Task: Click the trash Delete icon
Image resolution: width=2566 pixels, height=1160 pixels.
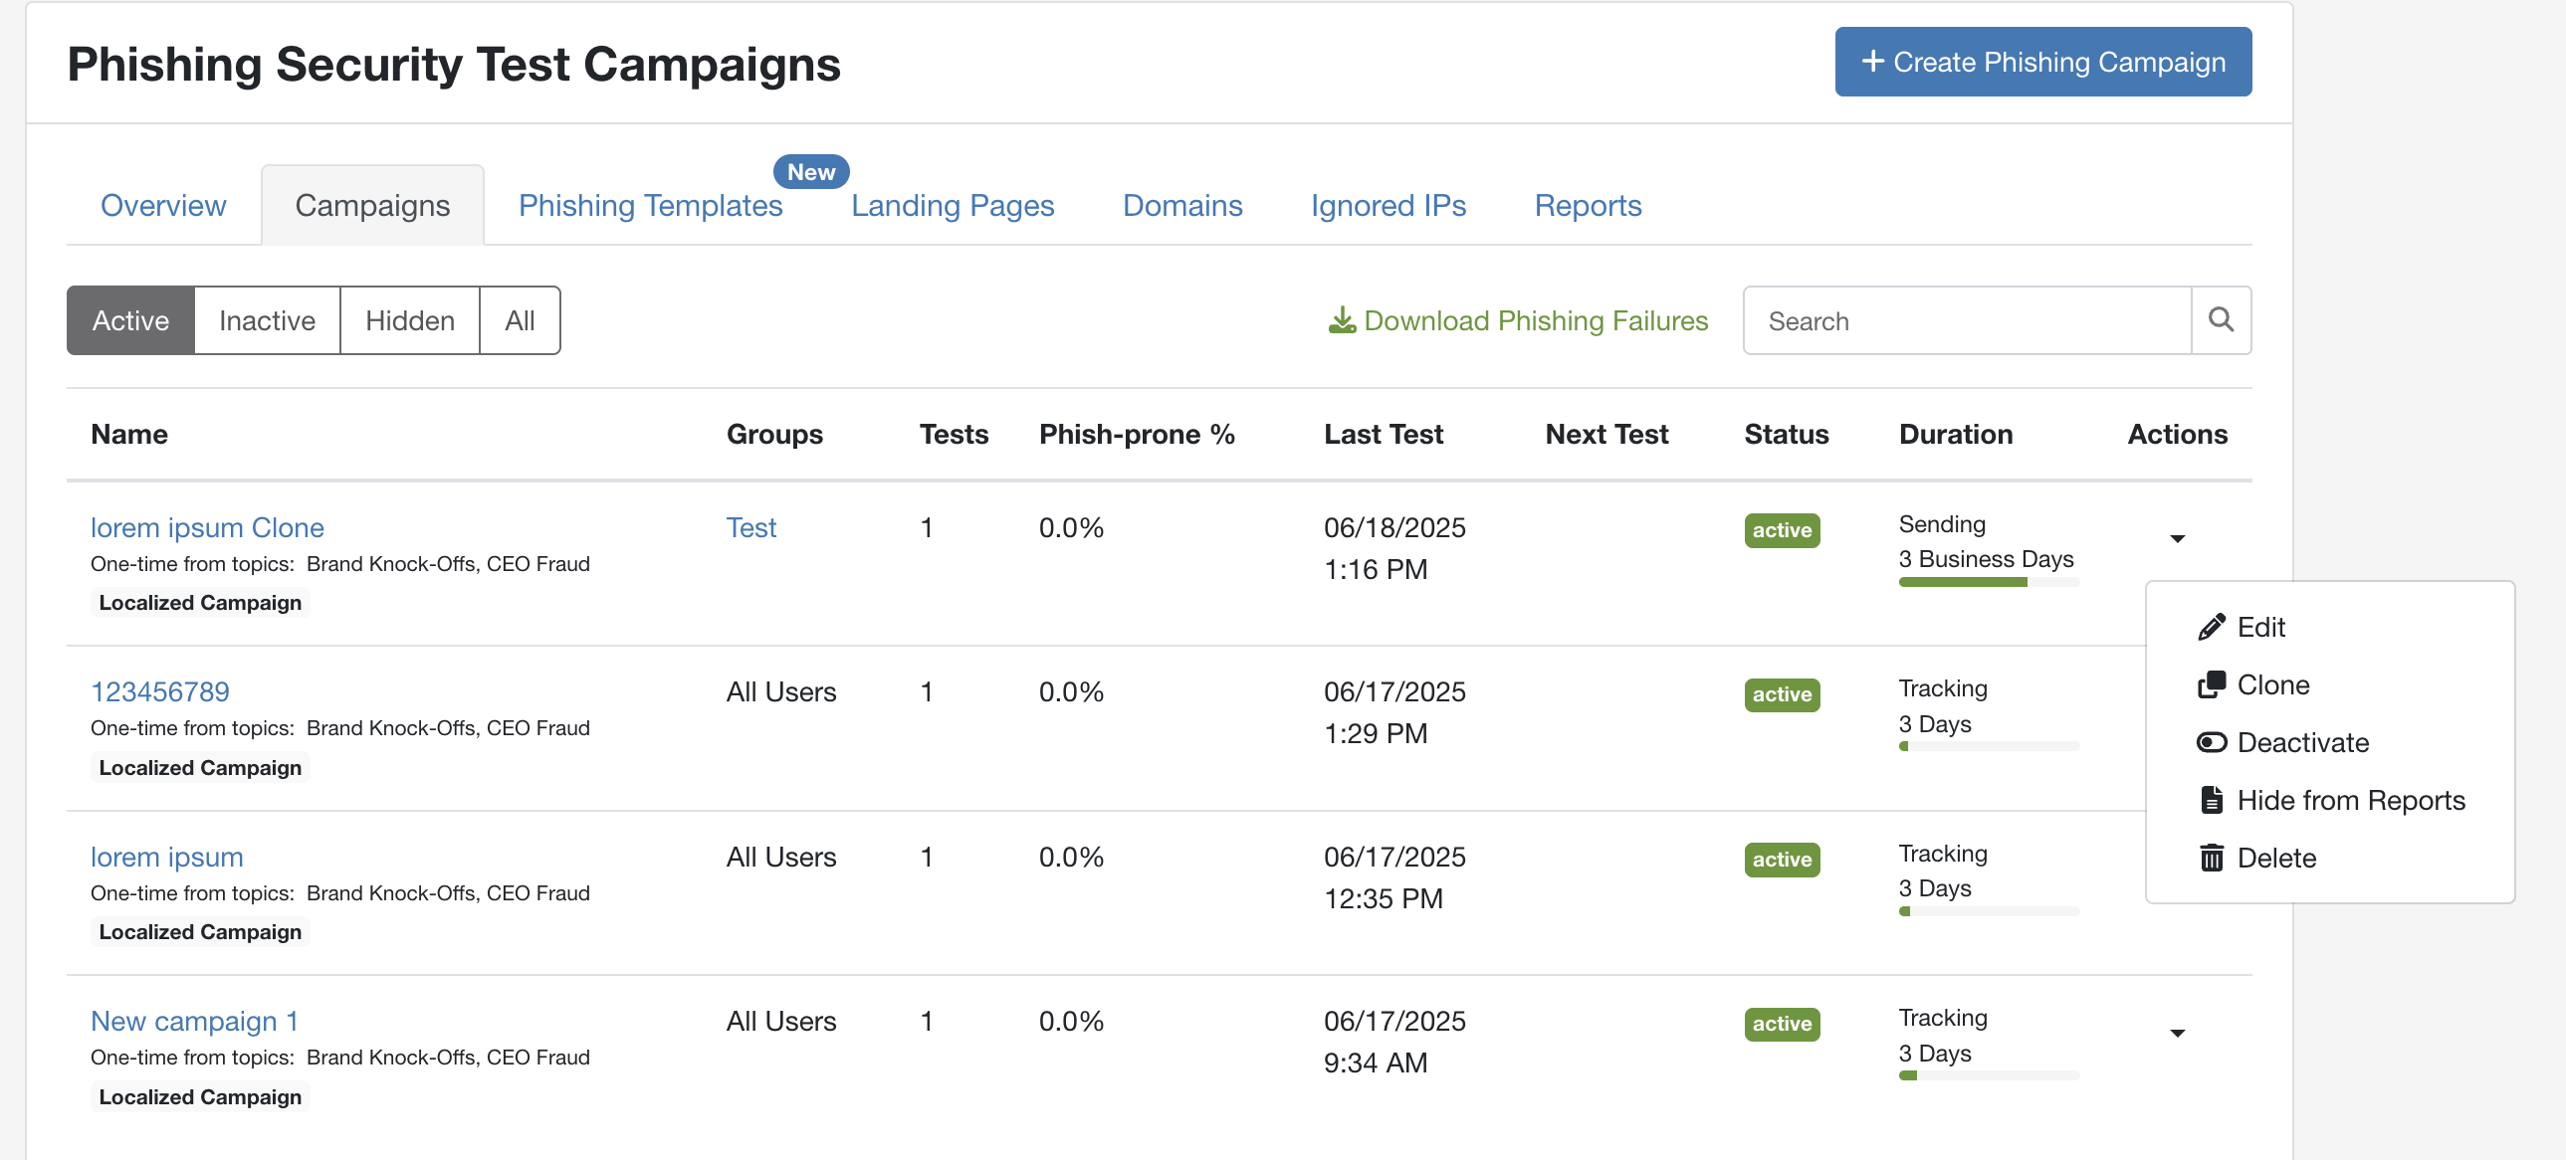Action: click(x=2211, y=859)
